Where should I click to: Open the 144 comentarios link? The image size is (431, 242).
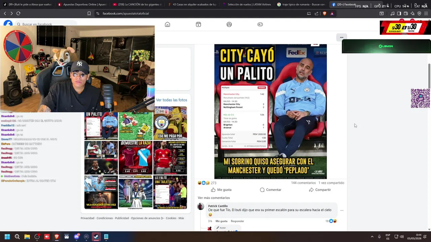[303, 183]
